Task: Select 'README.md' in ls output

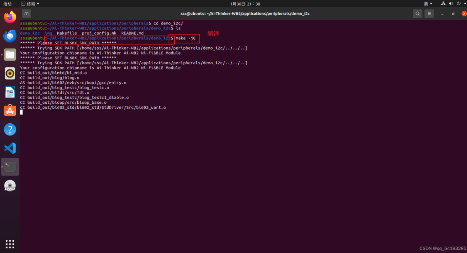Action: click(x=132, y=33)
